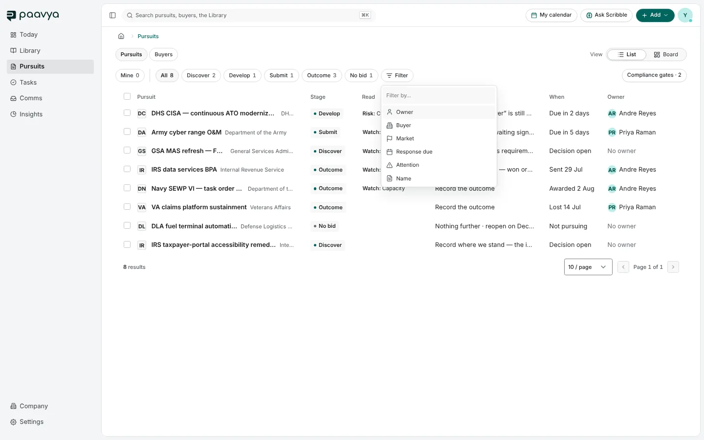The height and width of the screenshot is (440, 704).
Task: Check the GSA MAS refresh row checkbox
Action: [127, 151]
